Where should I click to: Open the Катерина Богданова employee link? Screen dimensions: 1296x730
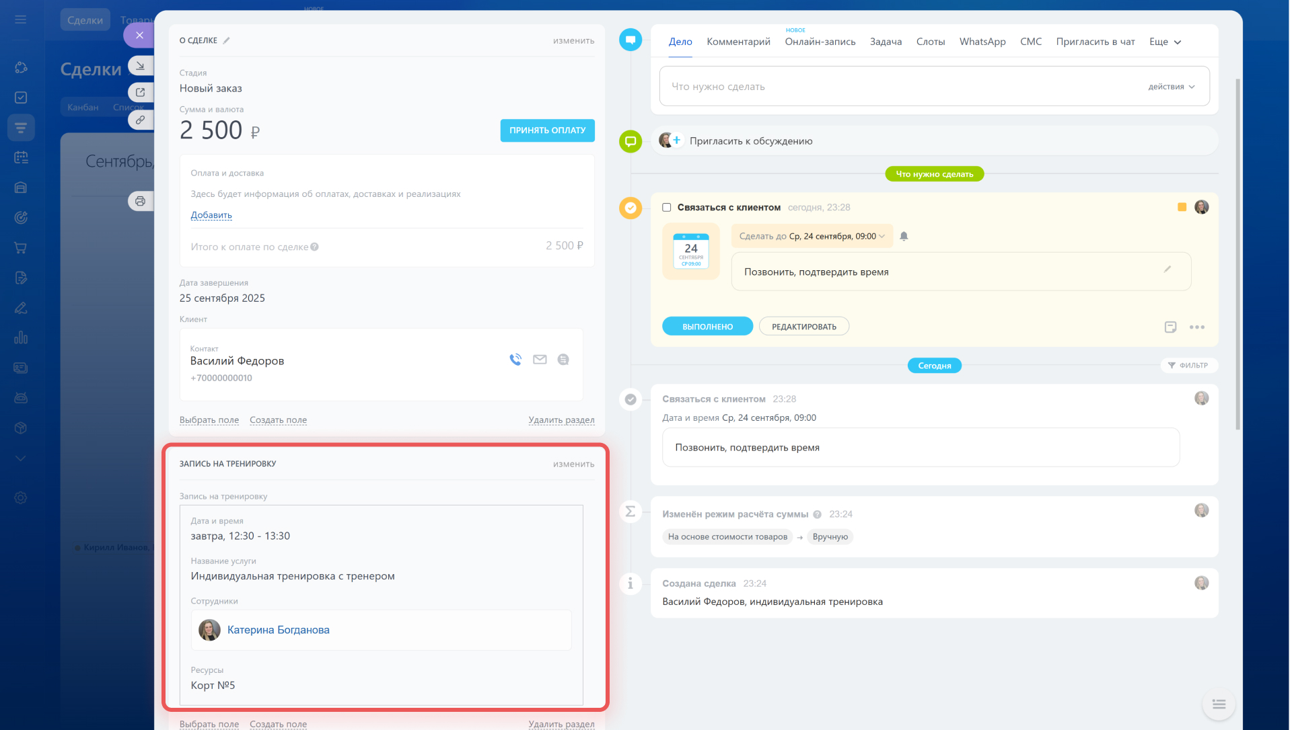point(278,630)
